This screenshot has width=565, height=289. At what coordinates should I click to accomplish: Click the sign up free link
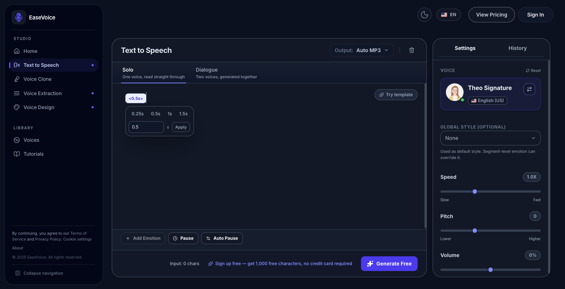[280, 264]
